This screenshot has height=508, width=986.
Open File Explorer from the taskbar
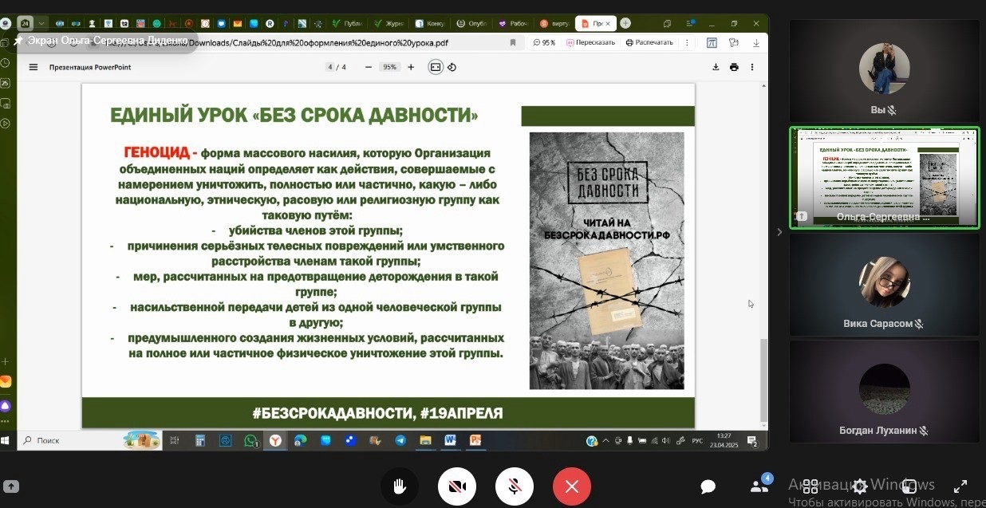tap(425, 440)
